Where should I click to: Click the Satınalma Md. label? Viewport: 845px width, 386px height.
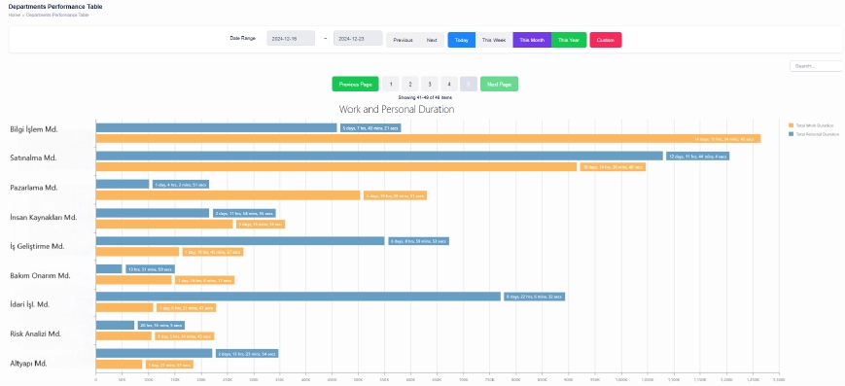(33, 158)
